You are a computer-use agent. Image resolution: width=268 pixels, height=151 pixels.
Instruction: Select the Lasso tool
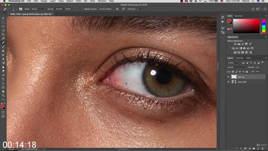(x=3, y=26)
